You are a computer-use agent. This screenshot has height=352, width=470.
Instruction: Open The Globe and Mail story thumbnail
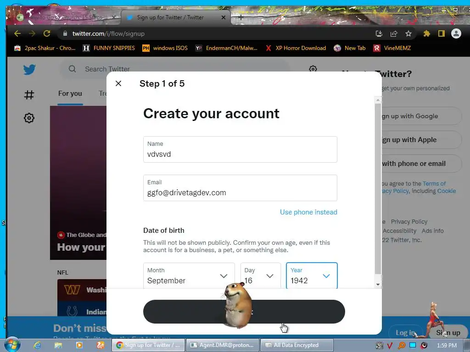[78, 182]
